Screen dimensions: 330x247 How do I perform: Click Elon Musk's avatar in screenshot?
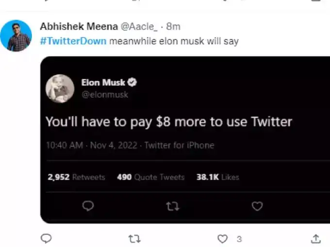[x=60, y=89]
